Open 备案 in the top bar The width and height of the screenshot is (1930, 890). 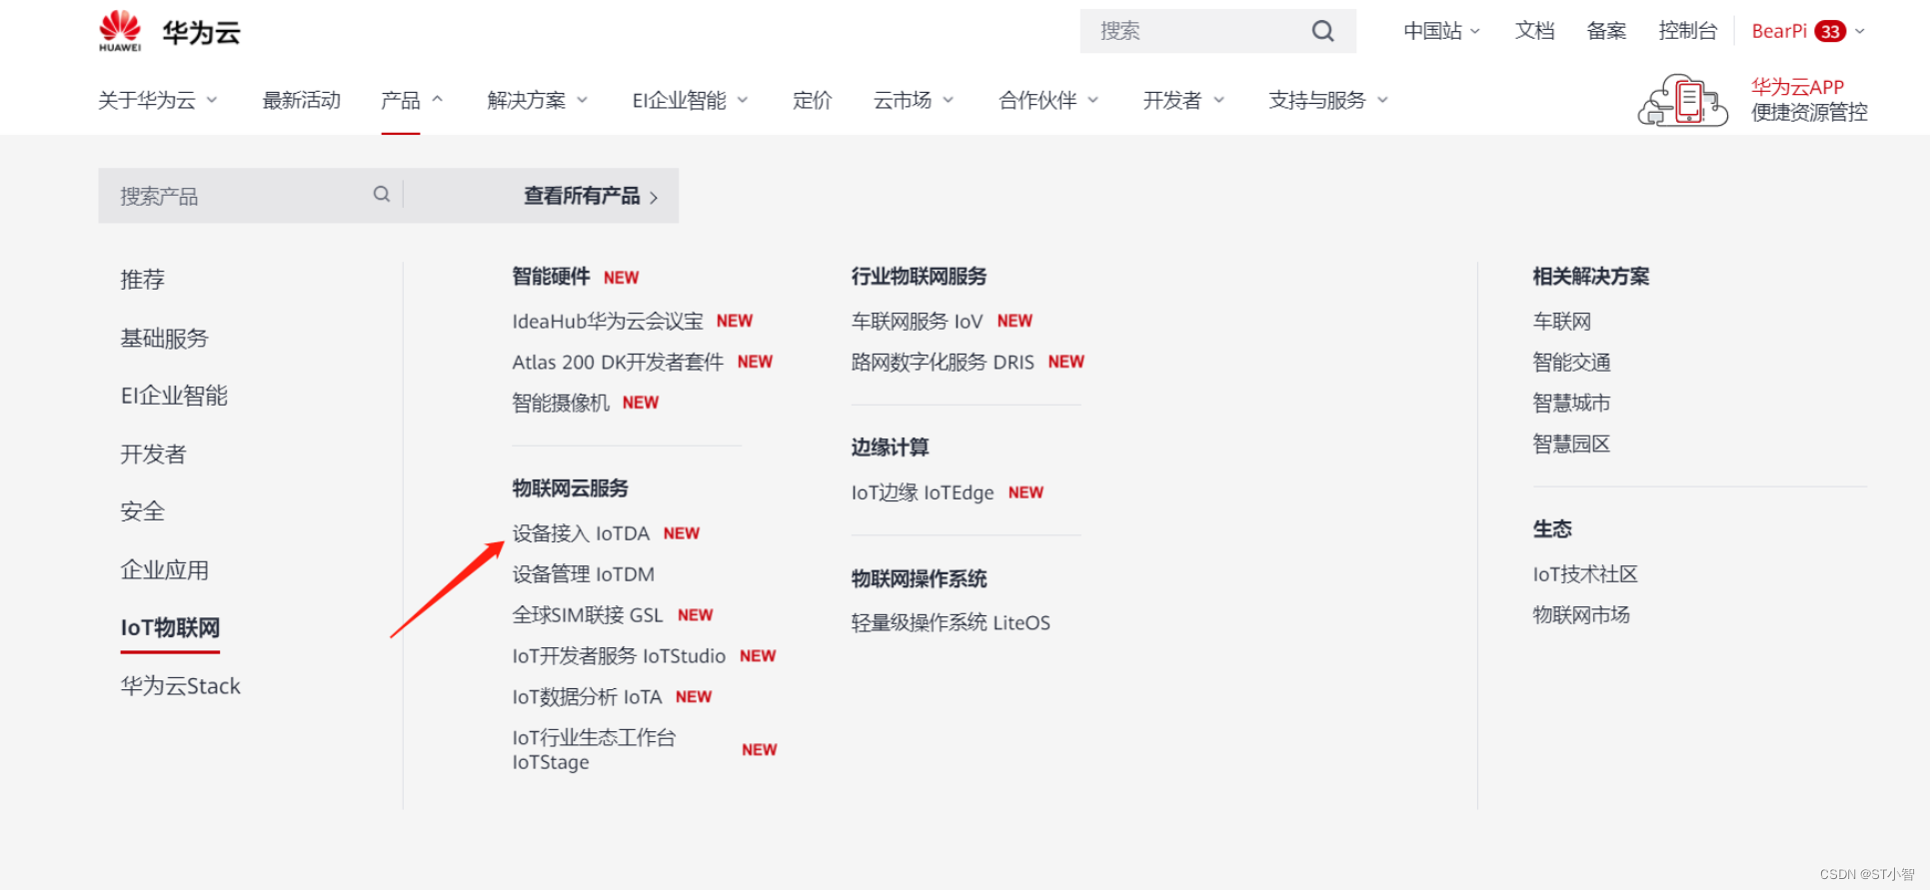click(x=1607, y=31)
